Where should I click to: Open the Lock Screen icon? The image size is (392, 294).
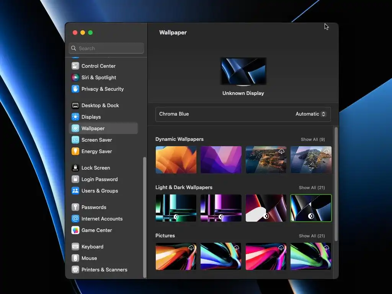click(x=75, y=168)
